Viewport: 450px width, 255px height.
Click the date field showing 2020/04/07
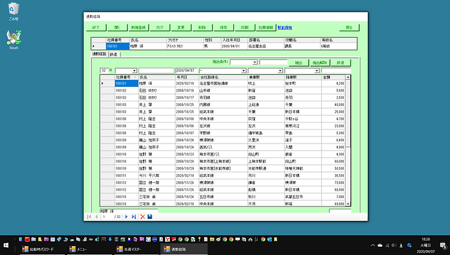coord(187,71)
